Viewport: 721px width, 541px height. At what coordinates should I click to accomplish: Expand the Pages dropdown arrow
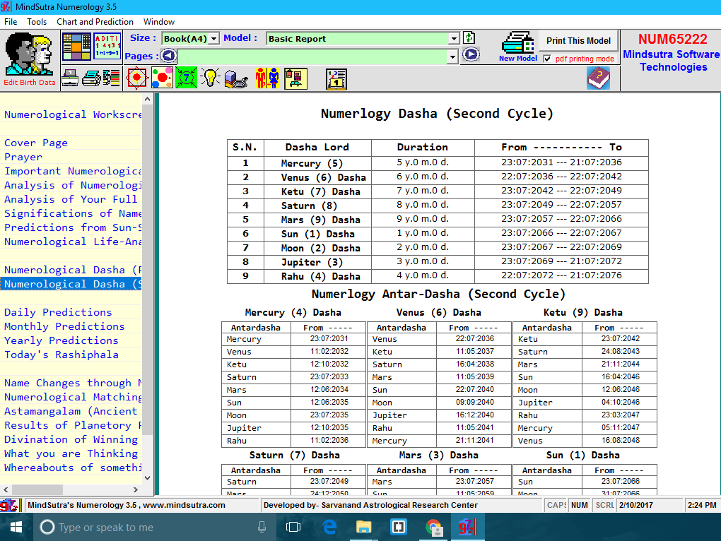(453, 57)
